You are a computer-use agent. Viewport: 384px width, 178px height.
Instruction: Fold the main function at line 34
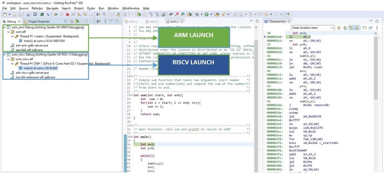pyautogui.click(x=132, y=137)
